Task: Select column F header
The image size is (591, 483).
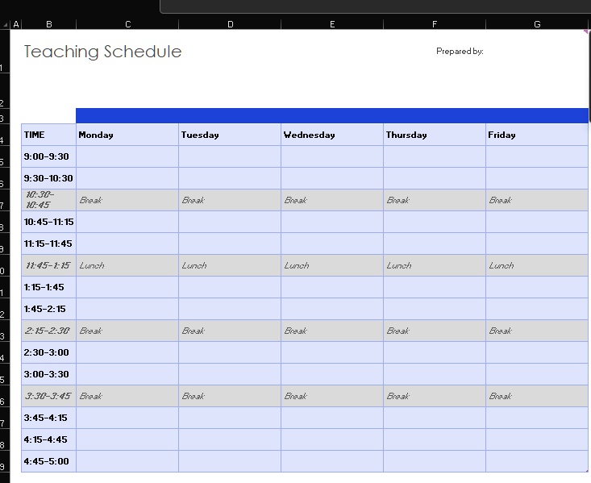Action: (435, 24)
